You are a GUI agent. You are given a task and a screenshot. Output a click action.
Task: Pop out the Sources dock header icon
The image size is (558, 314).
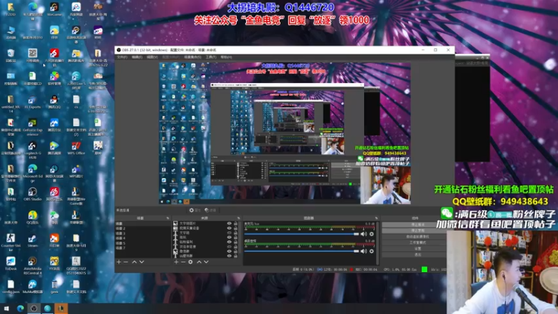coord(239,218)
